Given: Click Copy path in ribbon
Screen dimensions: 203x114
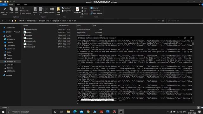Looking at the screenshot, I should click(x=24, y=11).
